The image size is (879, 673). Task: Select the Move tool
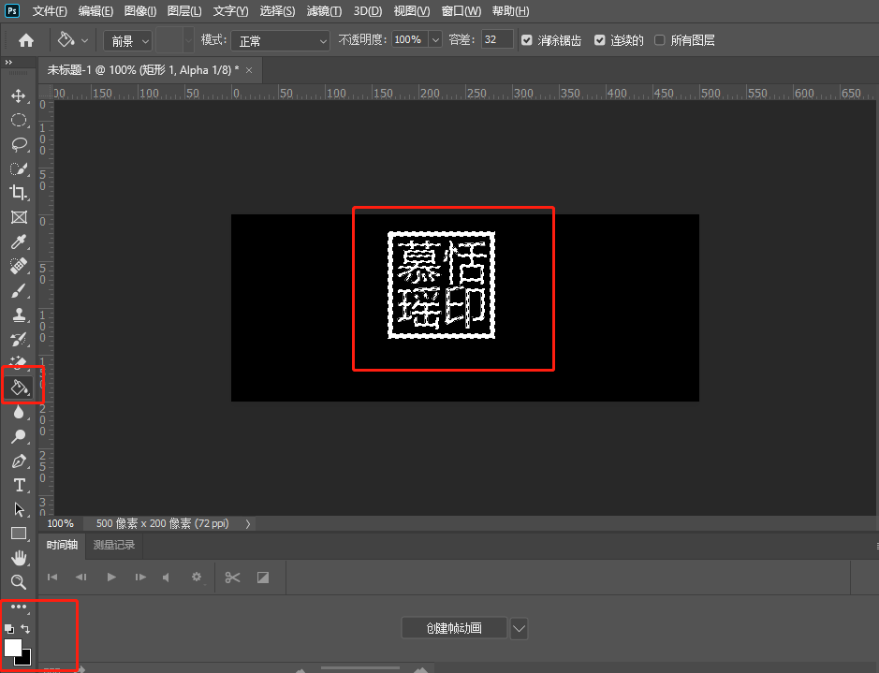coord(19,95)
